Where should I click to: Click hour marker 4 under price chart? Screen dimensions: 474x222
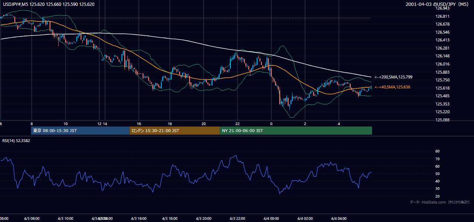pos(339,124)
